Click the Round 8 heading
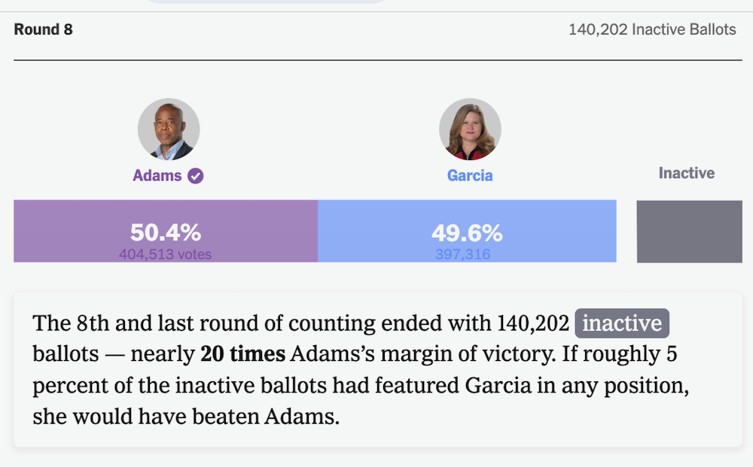Screen dimensions: 753x467 coord(44,30)
